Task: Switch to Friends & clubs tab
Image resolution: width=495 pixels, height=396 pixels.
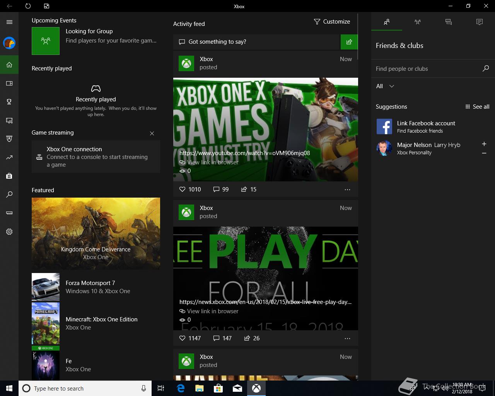Action: pos(387,22)
